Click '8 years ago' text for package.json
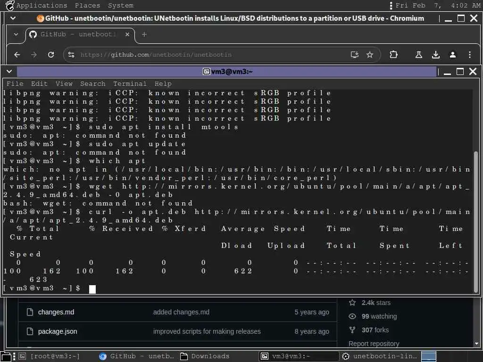Screen dimensions: 483x362 pos(312,331)
